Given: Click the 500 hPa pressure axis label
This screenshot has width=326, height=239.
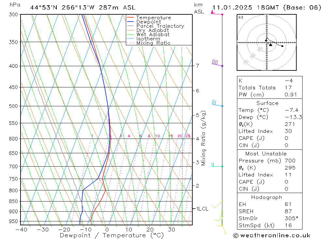Looking at the screenshot, I should [x=14, y=106].
